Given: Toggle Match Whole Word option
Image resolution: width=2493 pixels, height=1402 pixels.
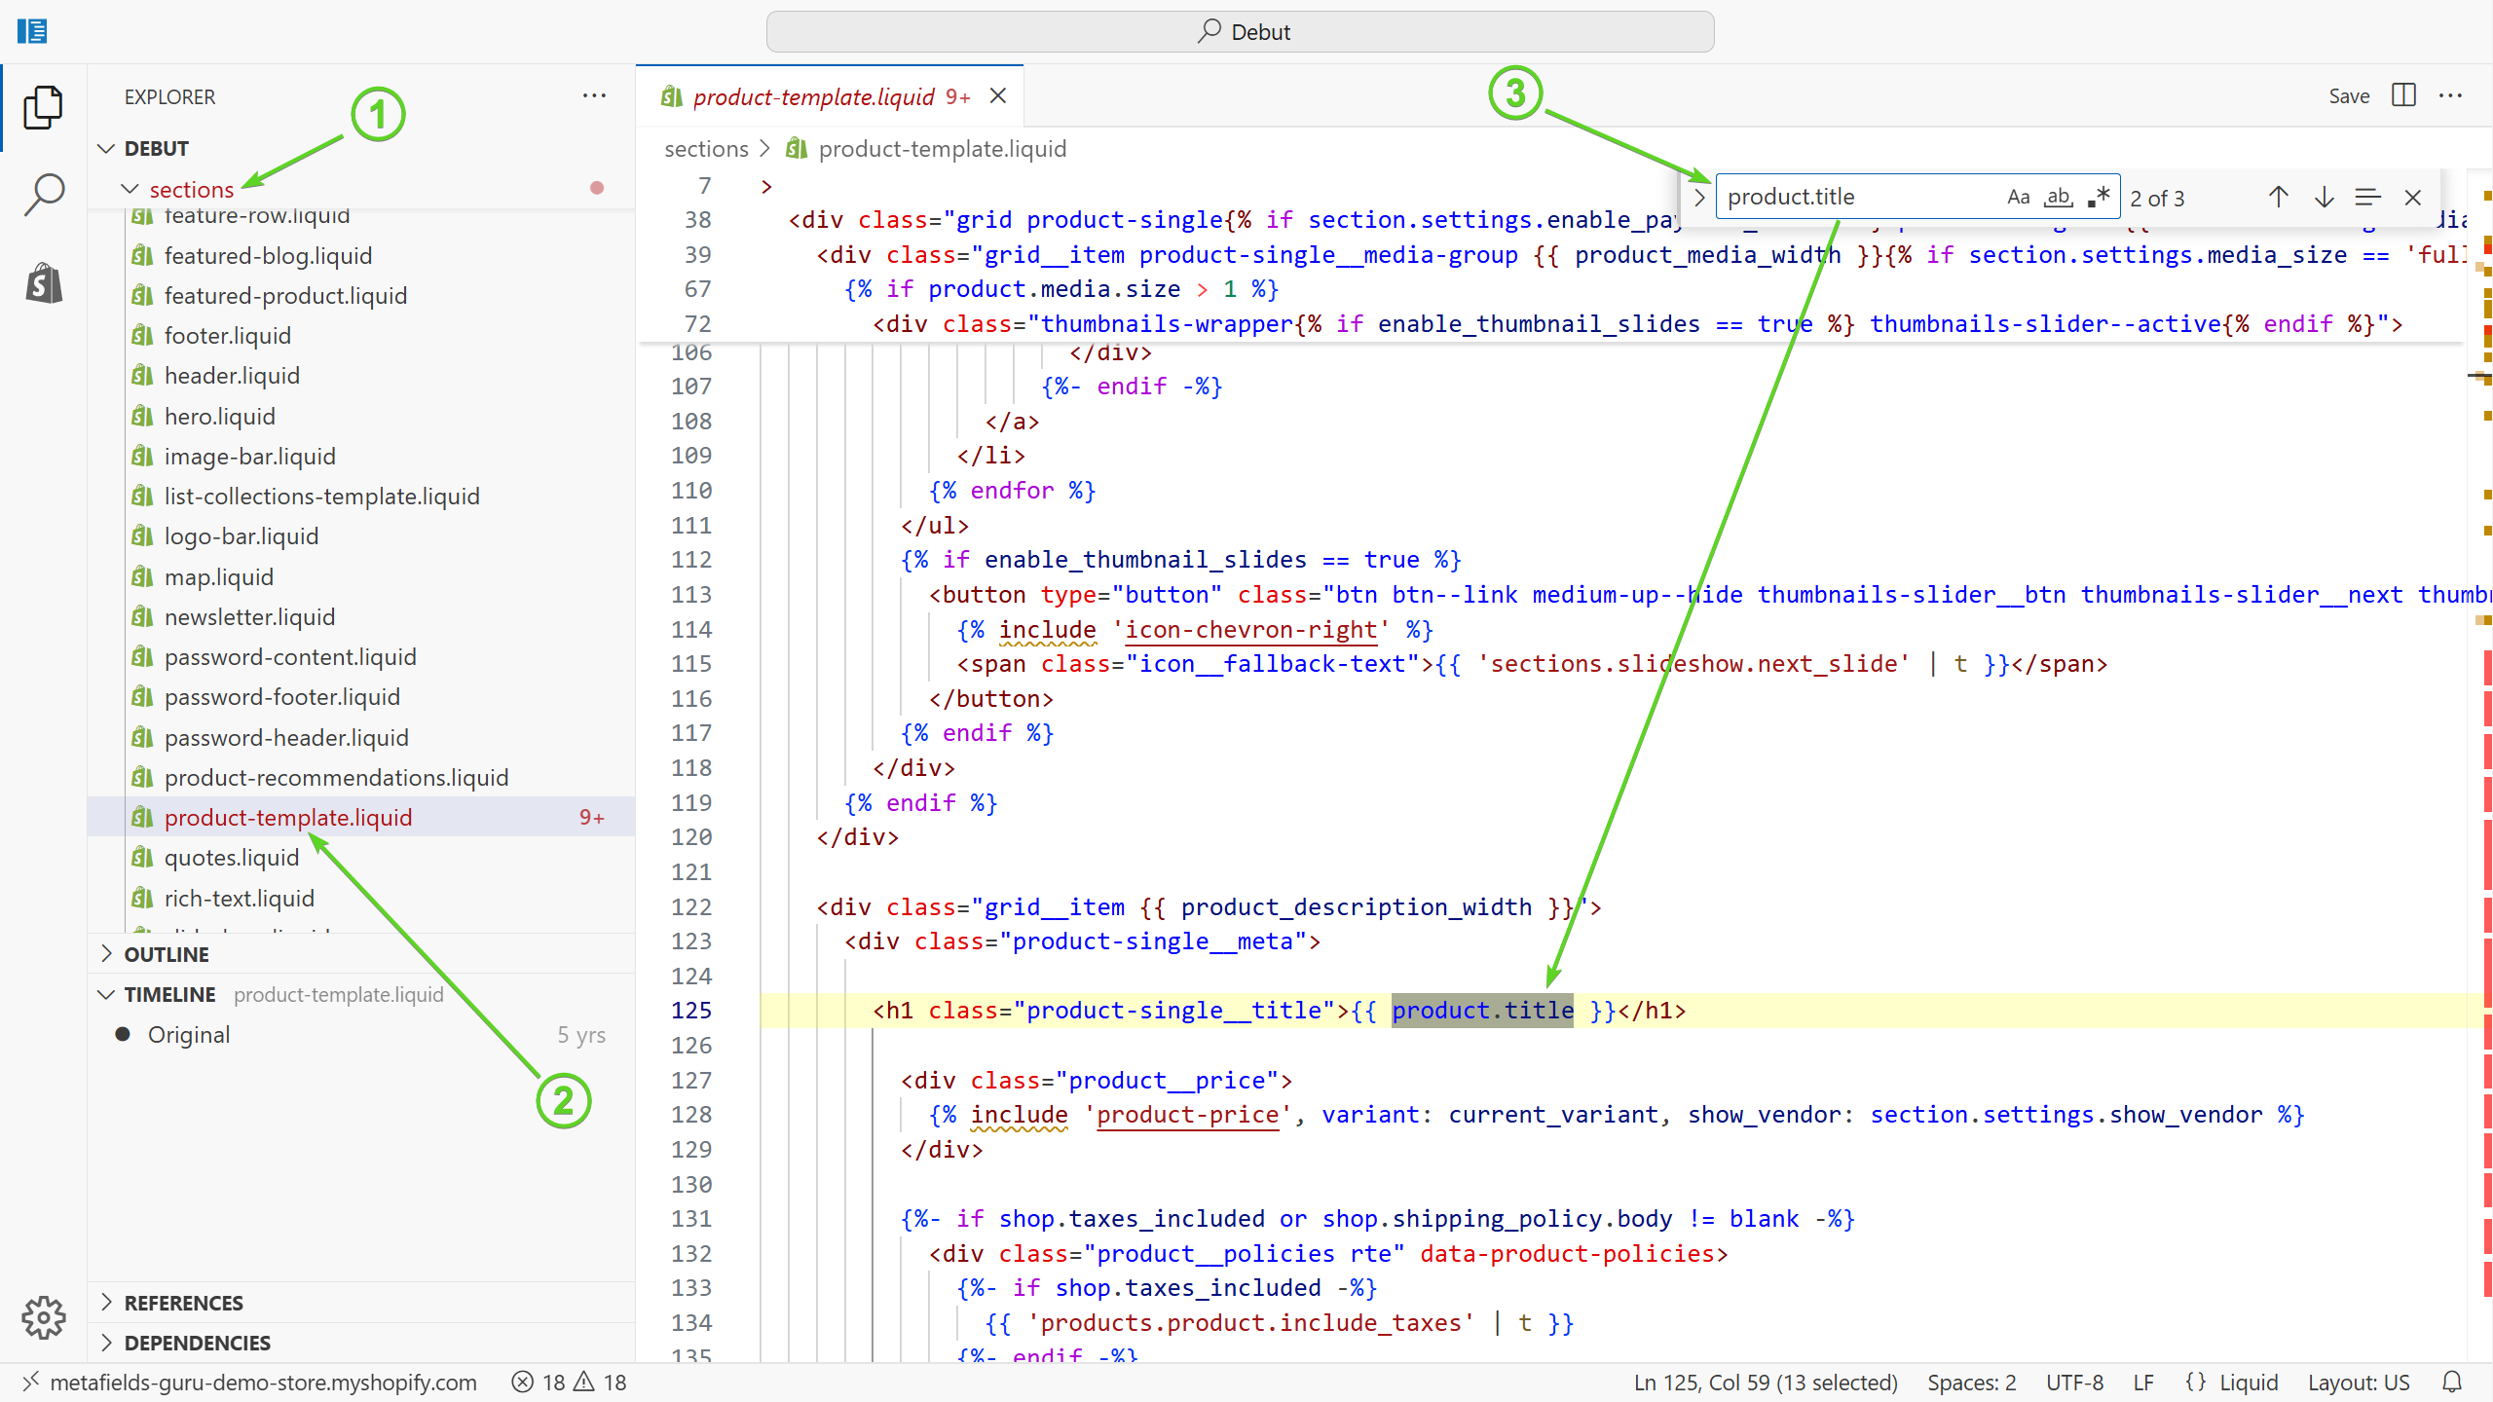Looking at the screenshot, I should 2058,198.
